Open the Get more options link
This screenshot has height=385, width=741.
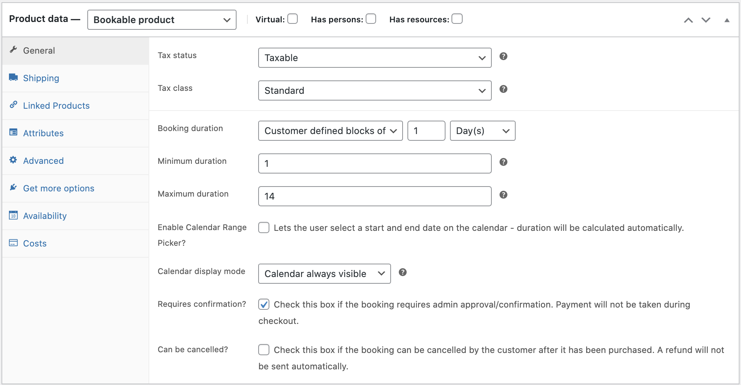[59, 188]
